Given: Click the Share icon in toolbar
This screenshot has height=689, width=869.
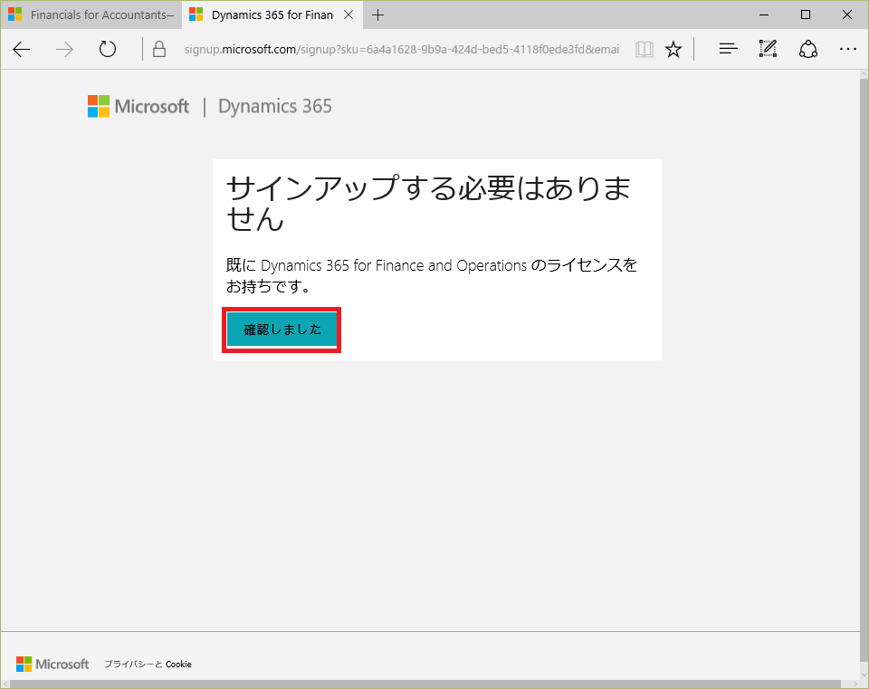Looking at the screenshot, I should (808, 49).
